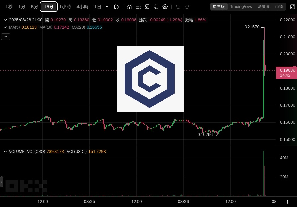Viewport: 297px width, 207px height.
Task: Open more timeframes dropdown arrow
Action: 107,7
